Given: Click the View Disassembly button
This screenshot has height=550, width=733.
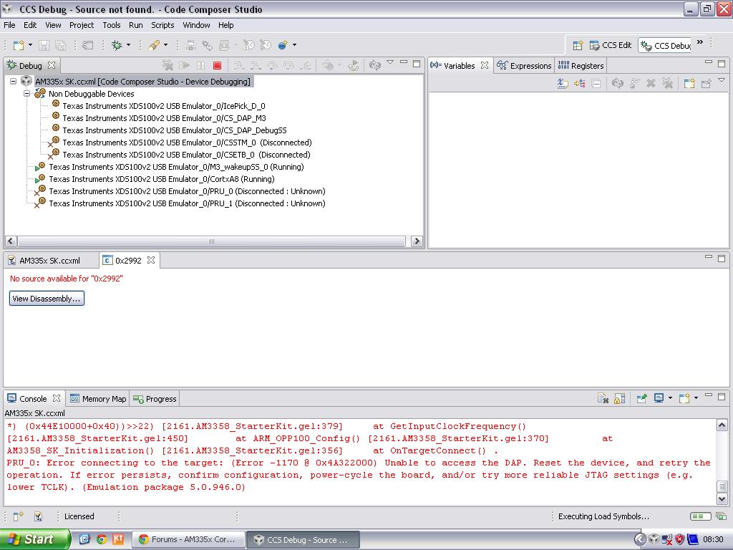Looking at the screenshot, I should tap(47, 299).
